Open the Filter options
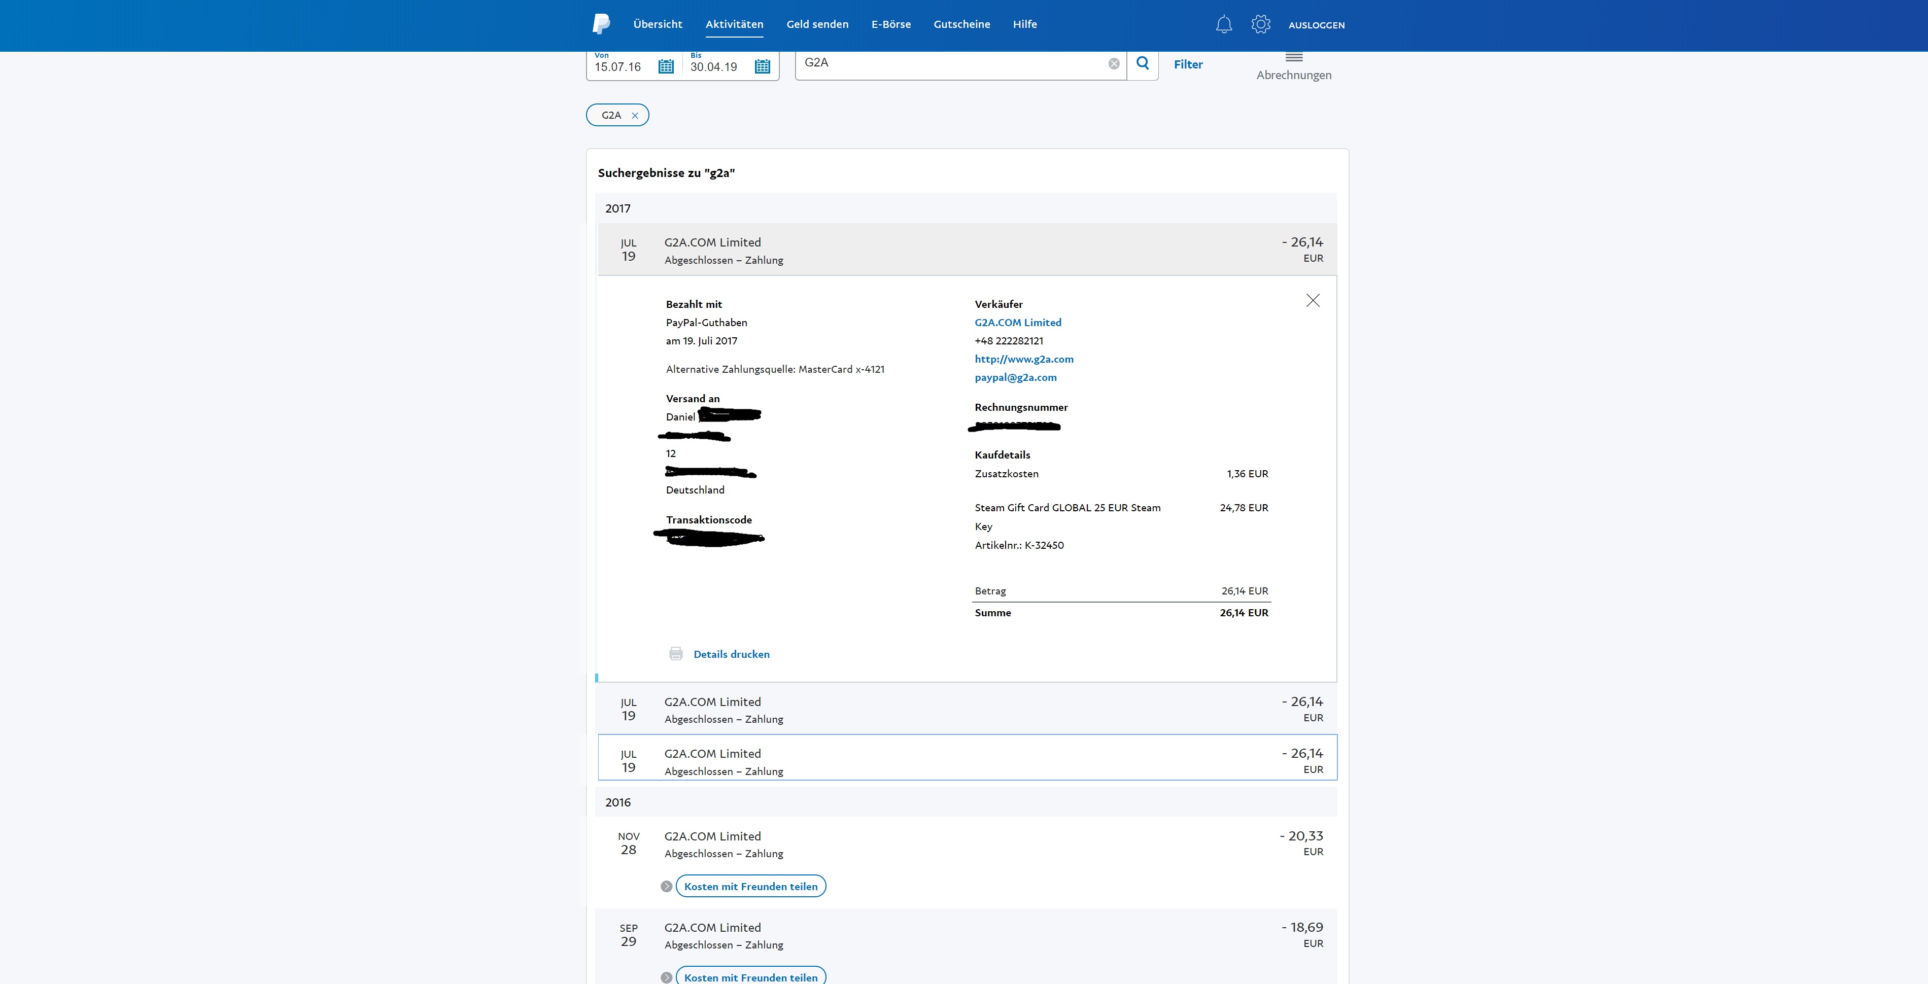Viewport: 1928px width, 984px height. tap(1188, 64)
